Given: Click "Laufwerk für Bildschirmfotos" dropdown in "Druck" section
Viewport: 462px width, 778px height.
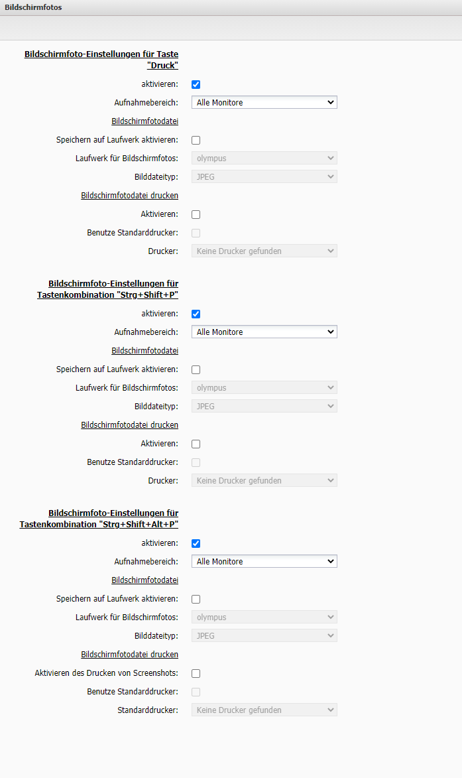Looking at the screenshot, I should click(264, 158).
